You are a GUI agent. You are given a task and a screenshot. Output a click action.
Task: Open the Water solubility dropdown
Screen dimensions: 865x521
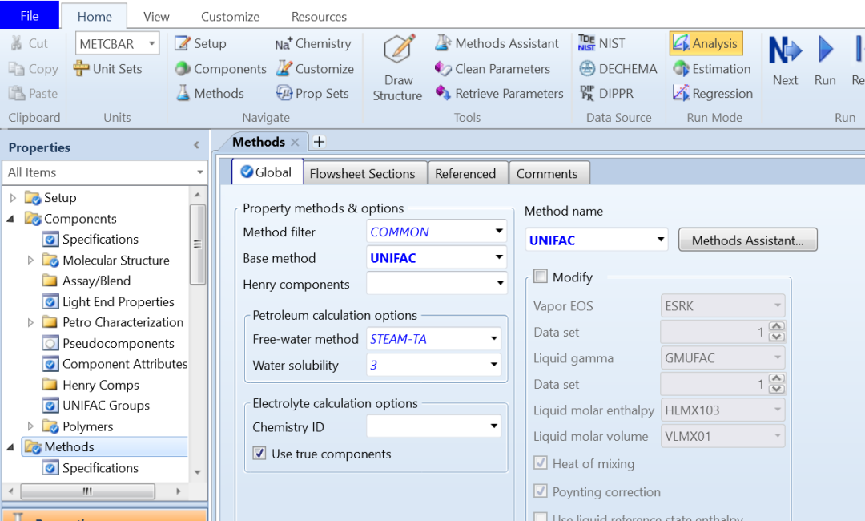[493, 365]
